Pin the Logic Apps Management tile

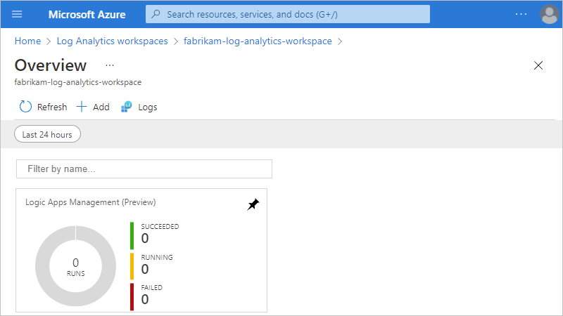[253, 204]
